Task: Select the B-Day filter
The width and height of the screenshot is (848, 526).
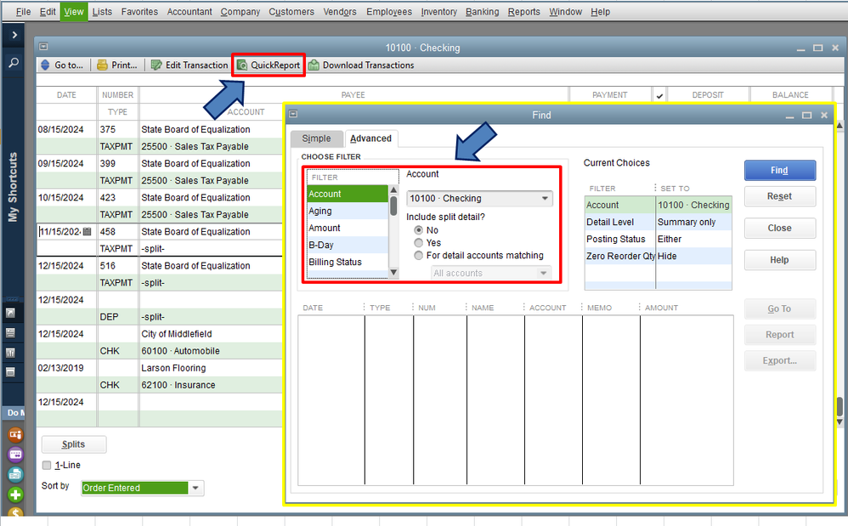Action: [348, 245]
